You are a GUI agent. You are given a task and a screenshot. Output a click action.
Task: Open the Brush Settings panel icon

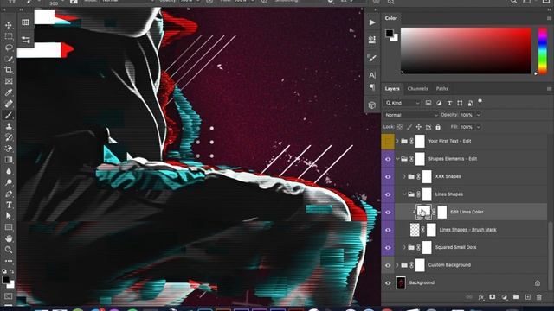tap(372, 58)
